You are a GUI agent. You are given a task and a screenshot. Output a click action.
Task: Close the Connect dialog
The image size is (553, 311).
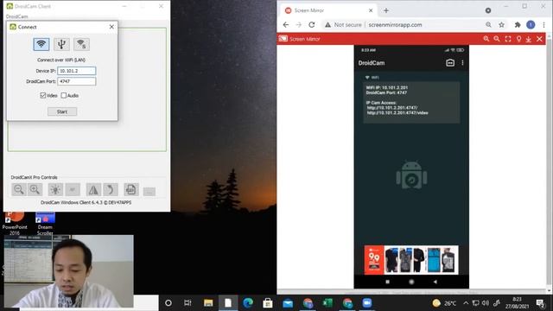point(111,27)
